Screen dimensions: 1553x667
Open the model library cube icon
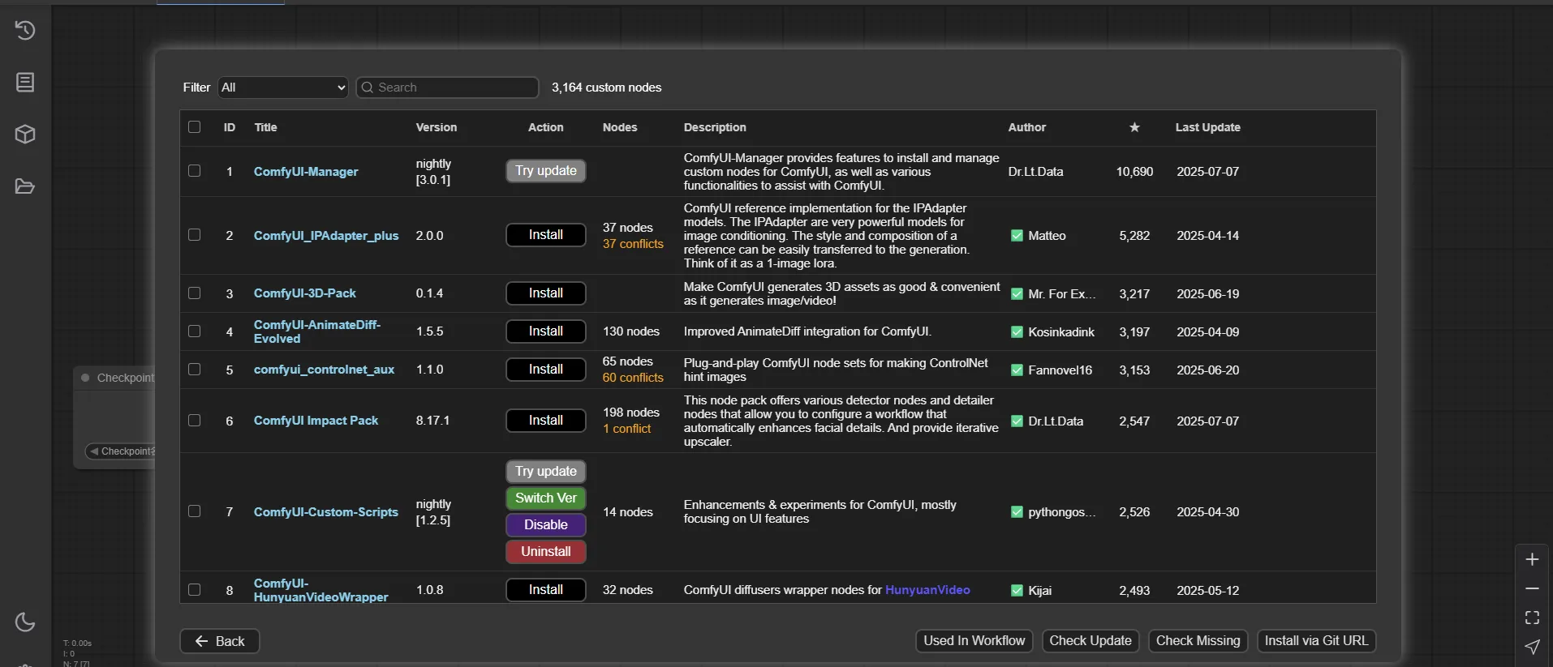(x=25, y=135)
